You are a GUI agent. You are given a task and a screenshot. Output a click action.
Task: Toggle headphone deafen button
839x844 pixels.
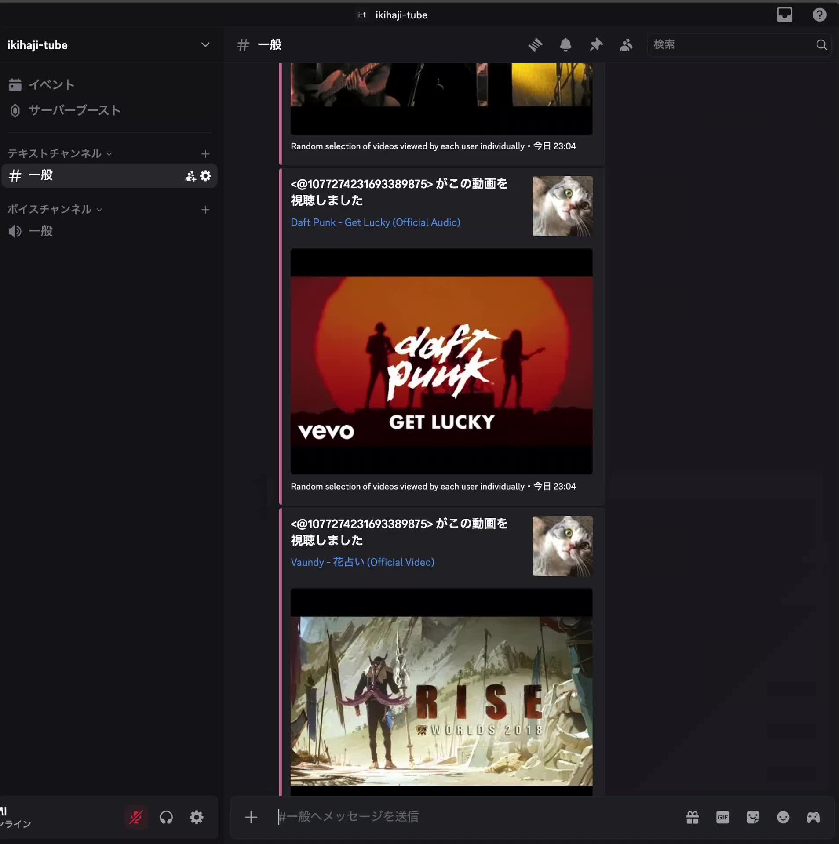pyautogui.click(x=166, y=817)
